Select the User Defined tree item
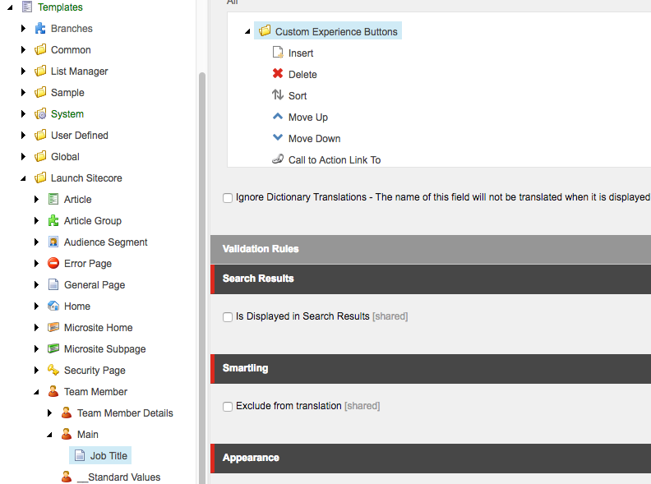Viewport: 651px width, 484px height. click(x=79, y=136)
